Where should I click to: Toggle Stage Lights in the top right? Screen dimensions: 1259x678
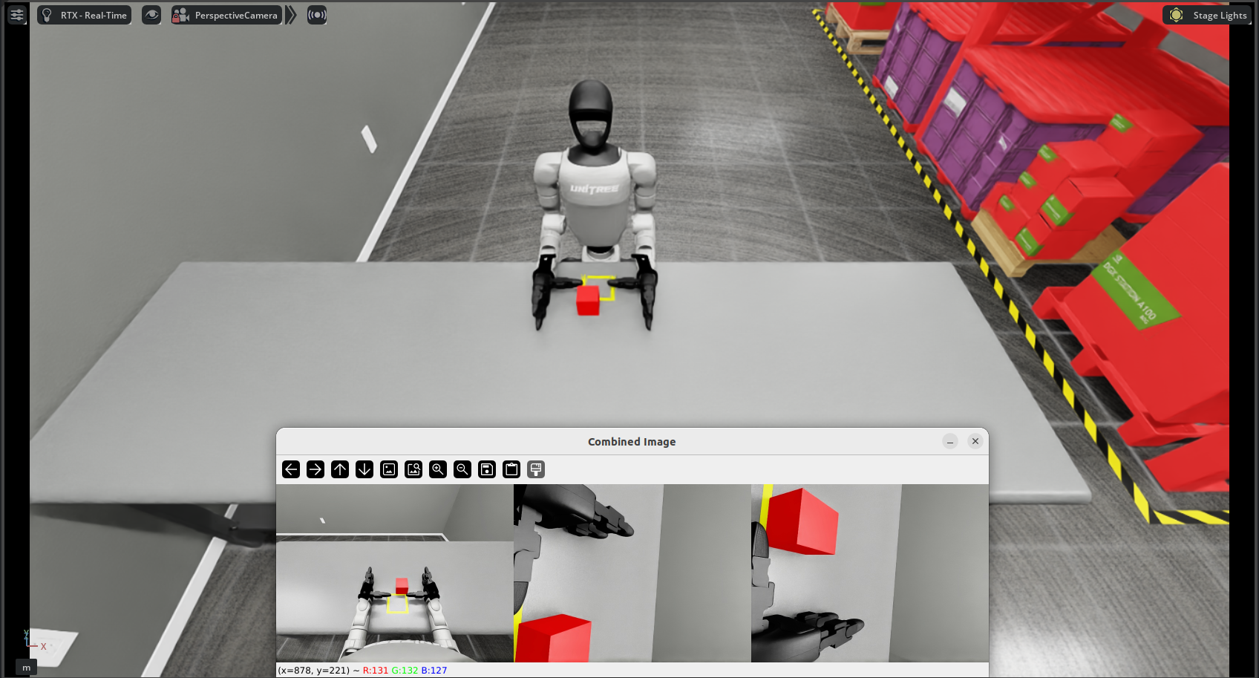(1207, 15)
